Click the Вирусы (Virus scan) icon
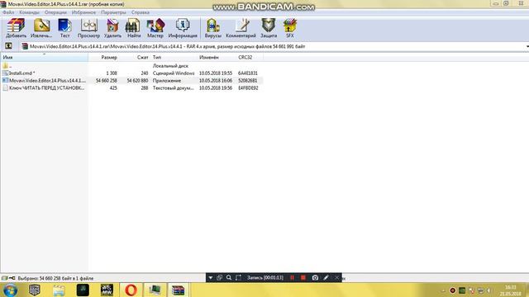Viewport: 529px width, 297px height. coord(213,28)
